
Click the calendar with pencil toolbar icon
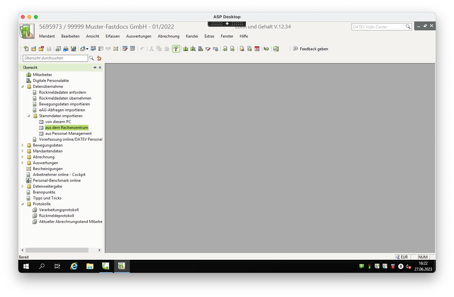click(x=125, y=49)
